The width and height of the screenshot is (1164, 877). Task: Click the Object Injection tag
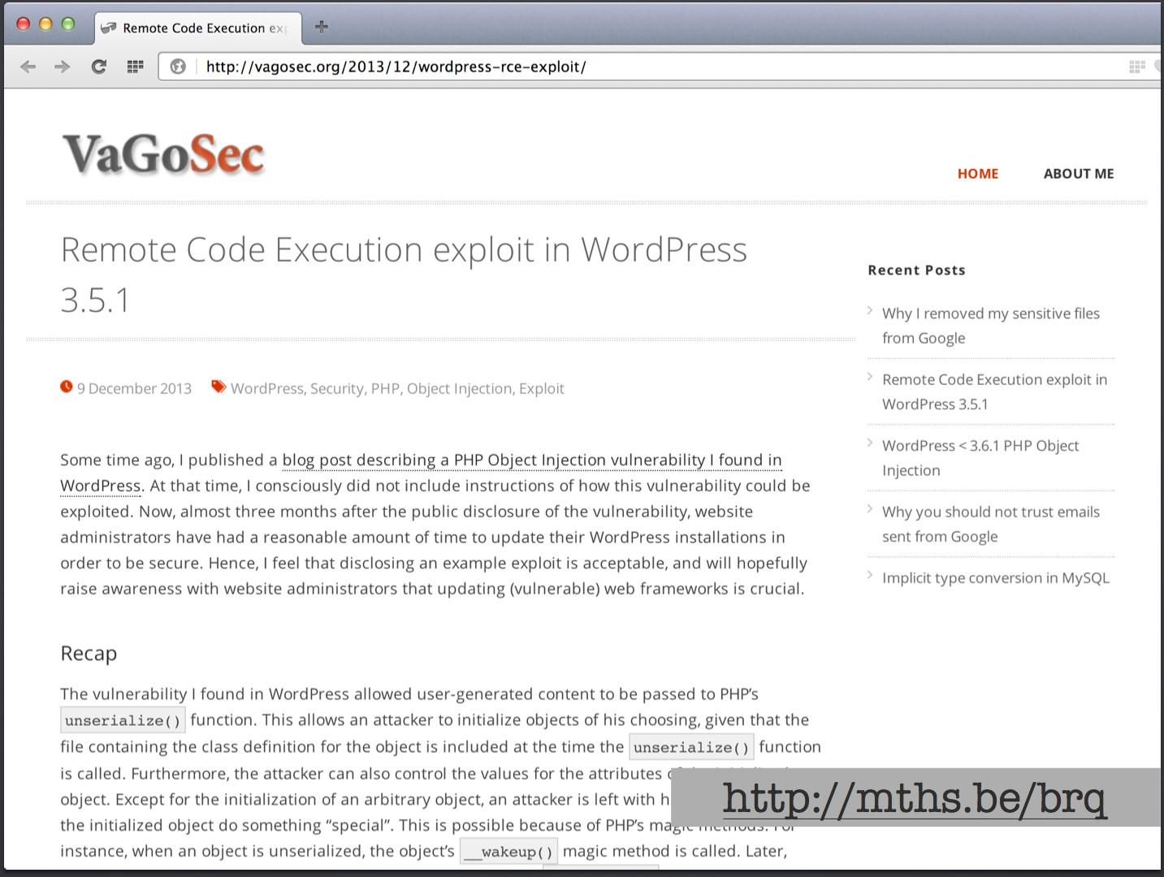point(459,388)
